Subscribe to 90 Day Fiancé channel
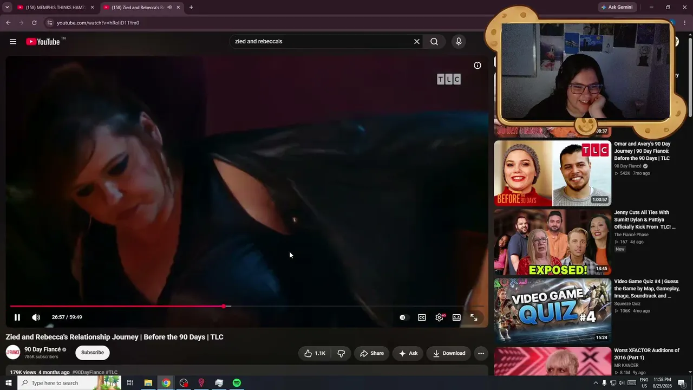This screenshot has height=390, width=693. click(93, 353)
